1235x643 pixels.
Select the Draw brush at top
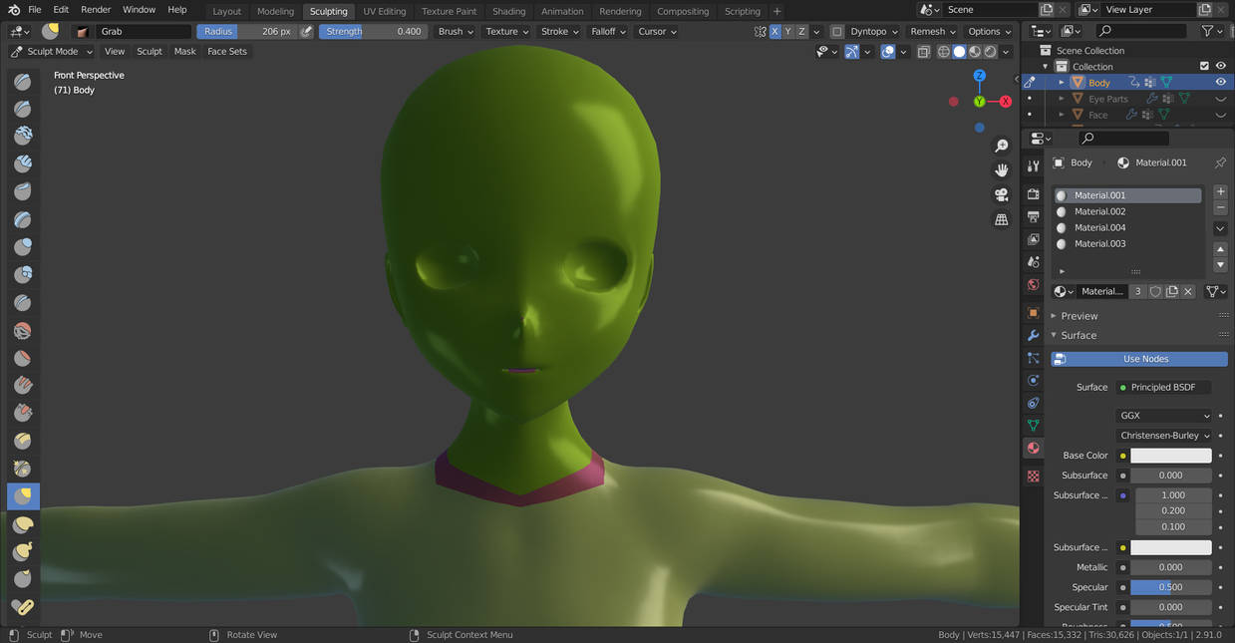(x=23, y=82)
